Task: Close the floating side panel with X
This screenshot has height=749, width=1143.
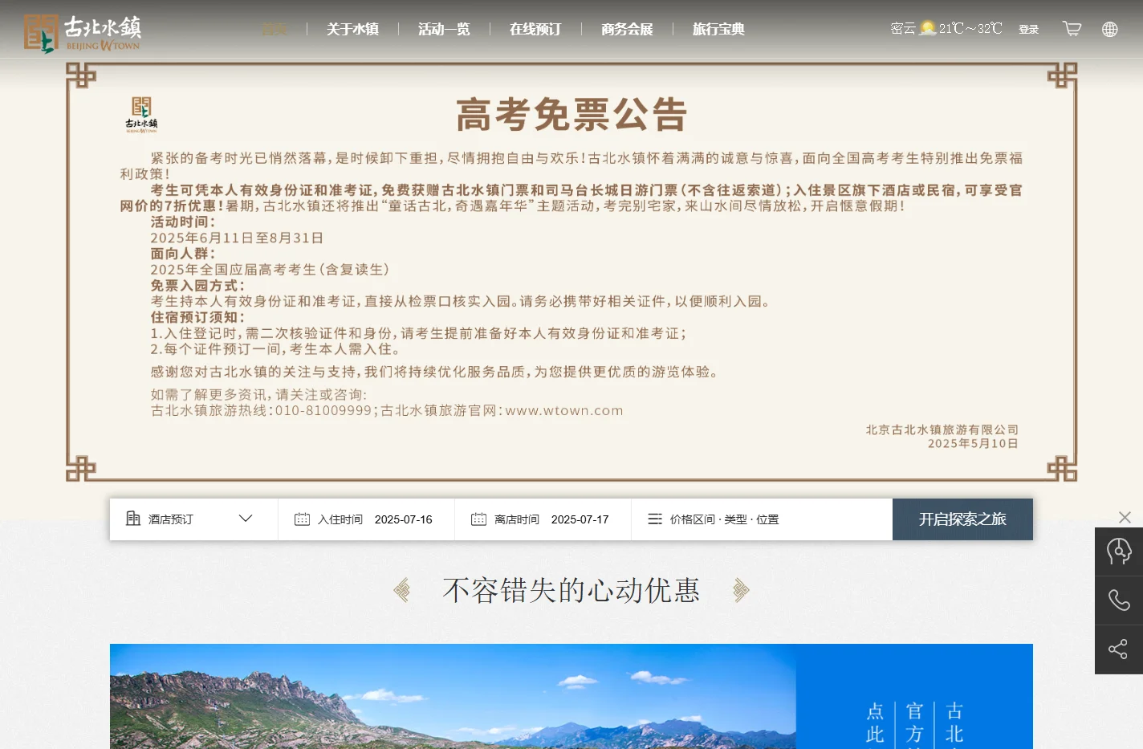Action: pos(1125,517)
